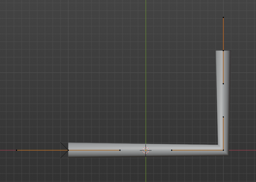This screenshot has height=182, width=256.
Task: Select the outer handle far left of the tube
Action: click(x=16, y=150)
